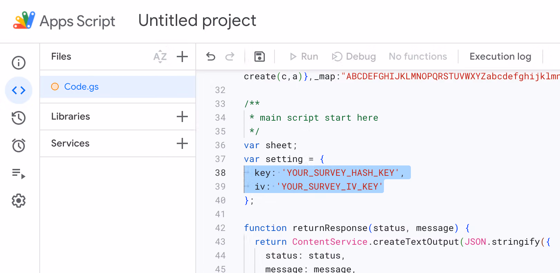
Task: Start the Debug session
Action: 354,57
